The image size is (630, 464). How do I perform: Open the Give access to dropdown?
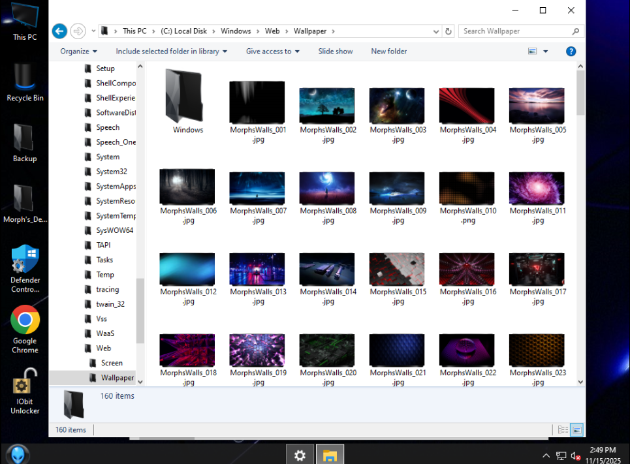pos(272,52)
